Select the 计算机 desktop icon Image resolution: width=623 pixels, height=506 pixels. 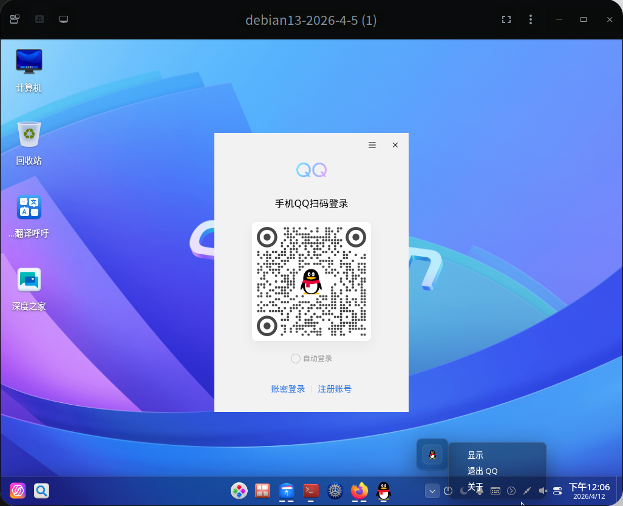click(x=29, y=70)
